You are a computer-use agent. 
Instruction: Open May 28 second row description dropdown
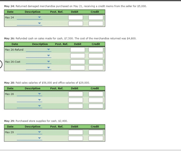click(x=29, y=100)
